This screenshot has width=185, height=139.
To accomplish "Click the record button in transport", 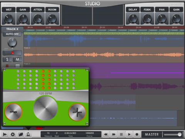I will pyautogui.click(x=137, y=134).
